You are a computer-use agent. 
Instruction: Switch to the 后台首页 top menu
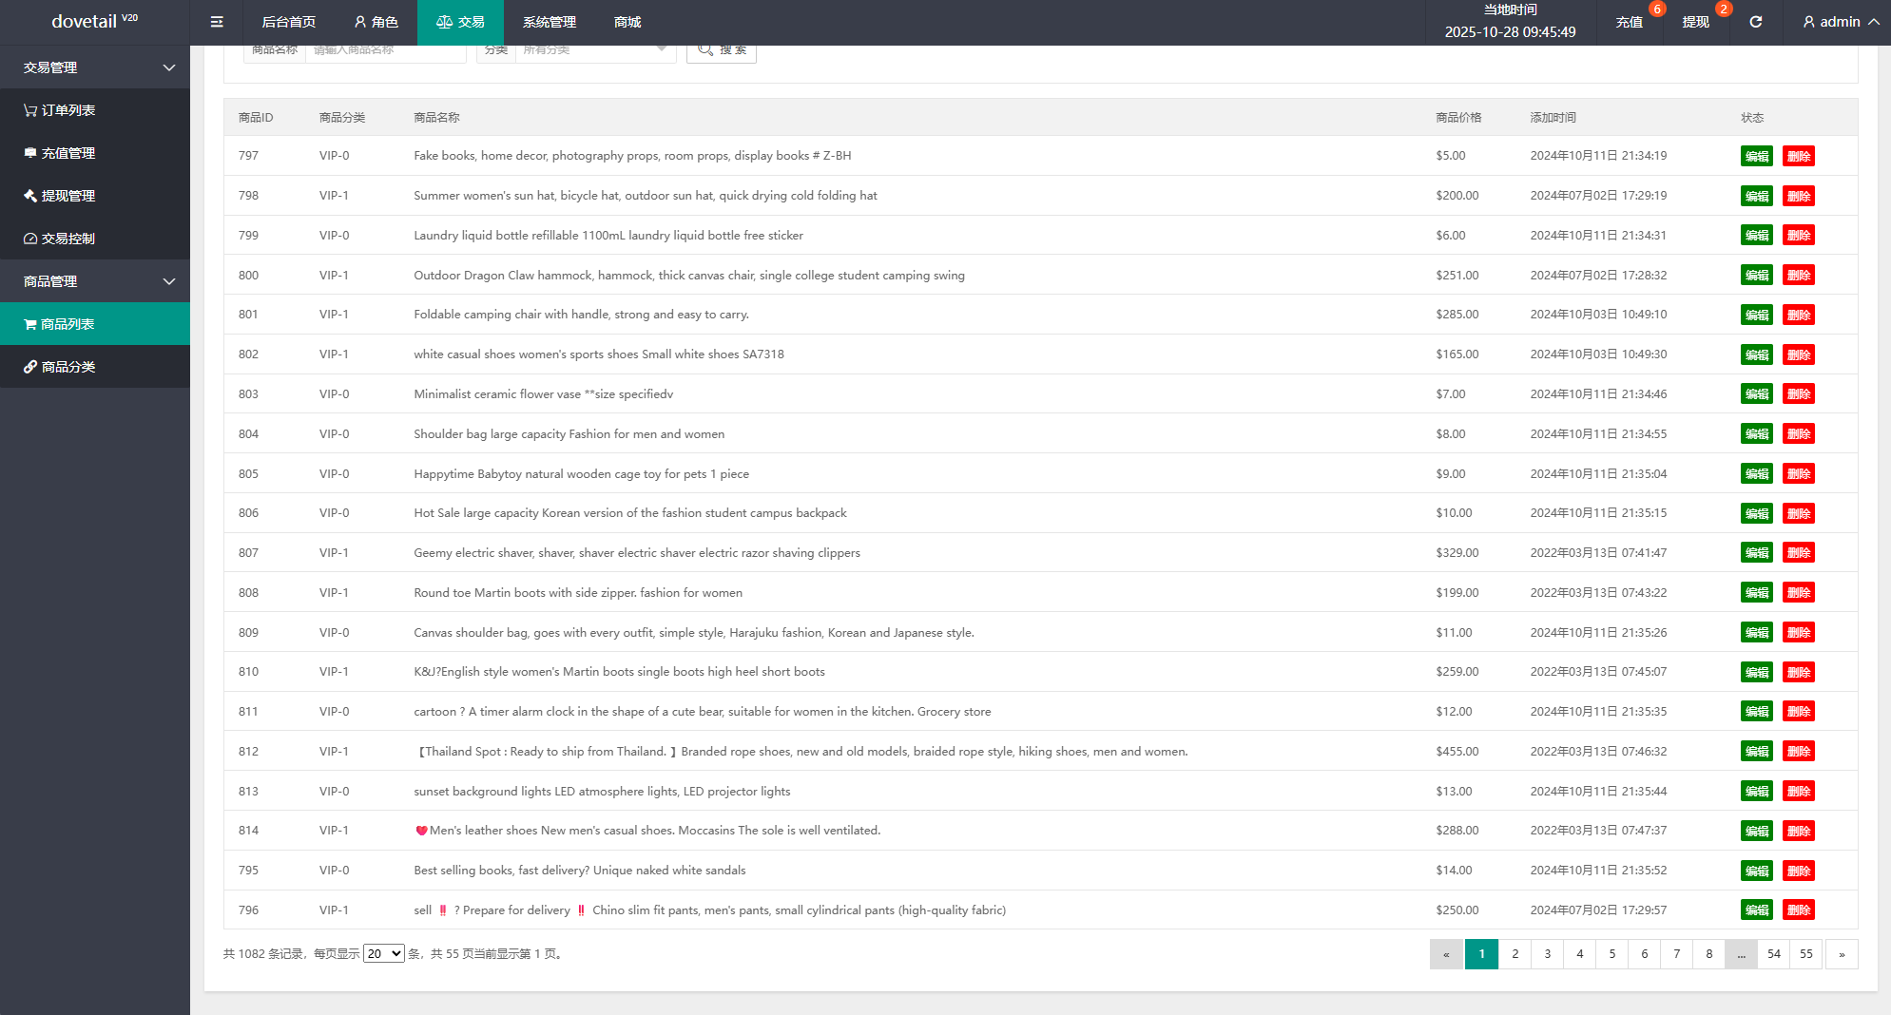tap(288, 22)
